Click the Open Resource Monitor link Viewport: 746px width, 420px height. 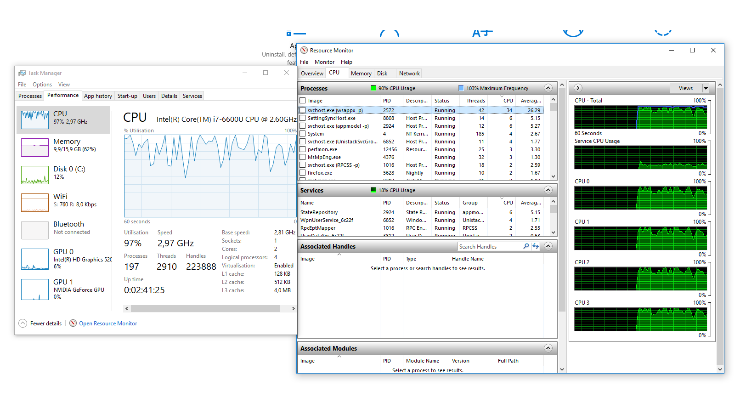pyautogui.click(x=108, y=324)
